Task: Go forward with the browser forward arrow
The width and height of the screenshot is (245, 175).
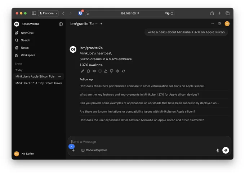Action: [x=71, y=13]
